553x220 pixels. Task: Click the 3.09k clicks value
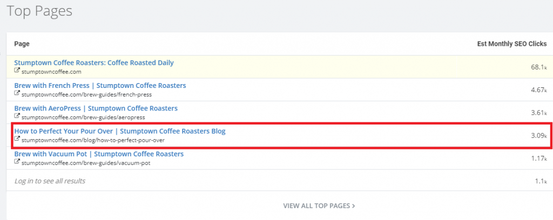point(538,135)
